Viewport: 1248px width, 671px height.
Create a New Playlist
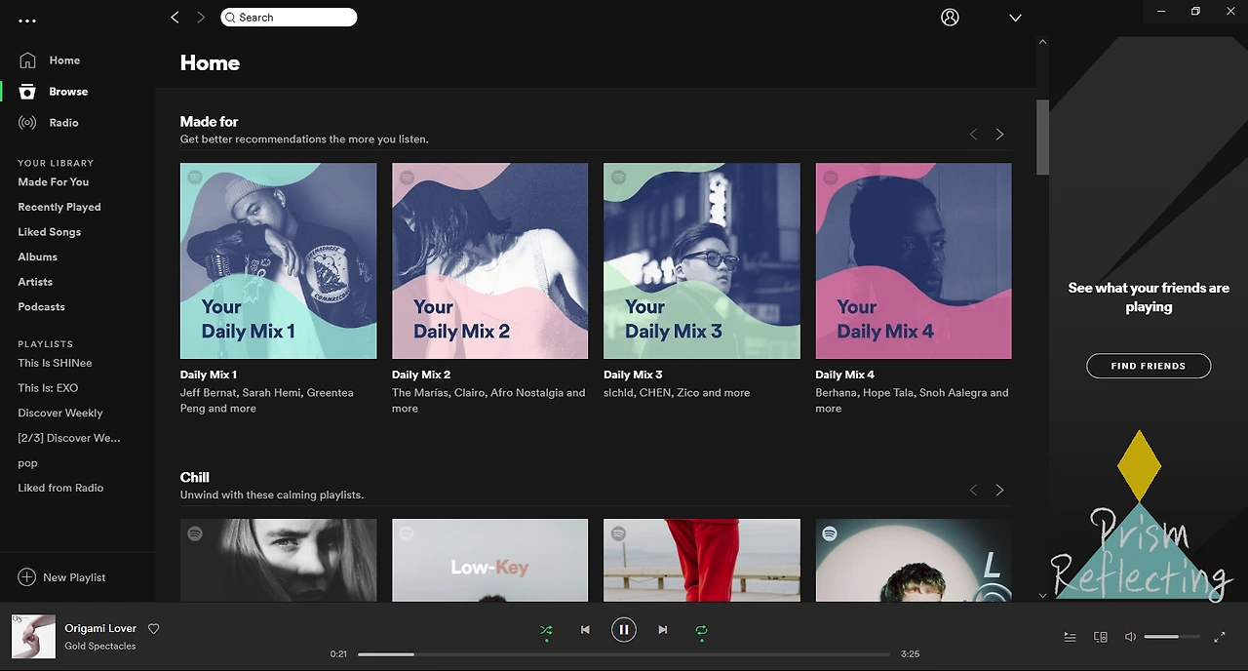point(62,577)
